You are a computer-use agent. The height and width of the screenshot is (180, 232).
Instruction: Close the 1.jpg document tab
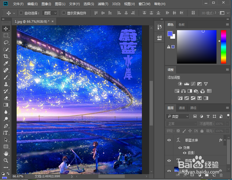tap(53, 22)
